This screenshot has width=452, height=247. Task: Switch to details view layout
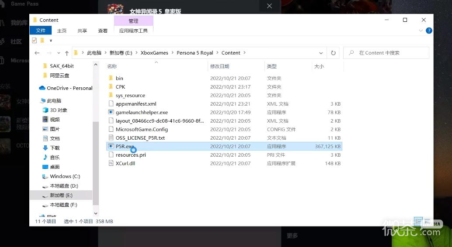[418, 221]
